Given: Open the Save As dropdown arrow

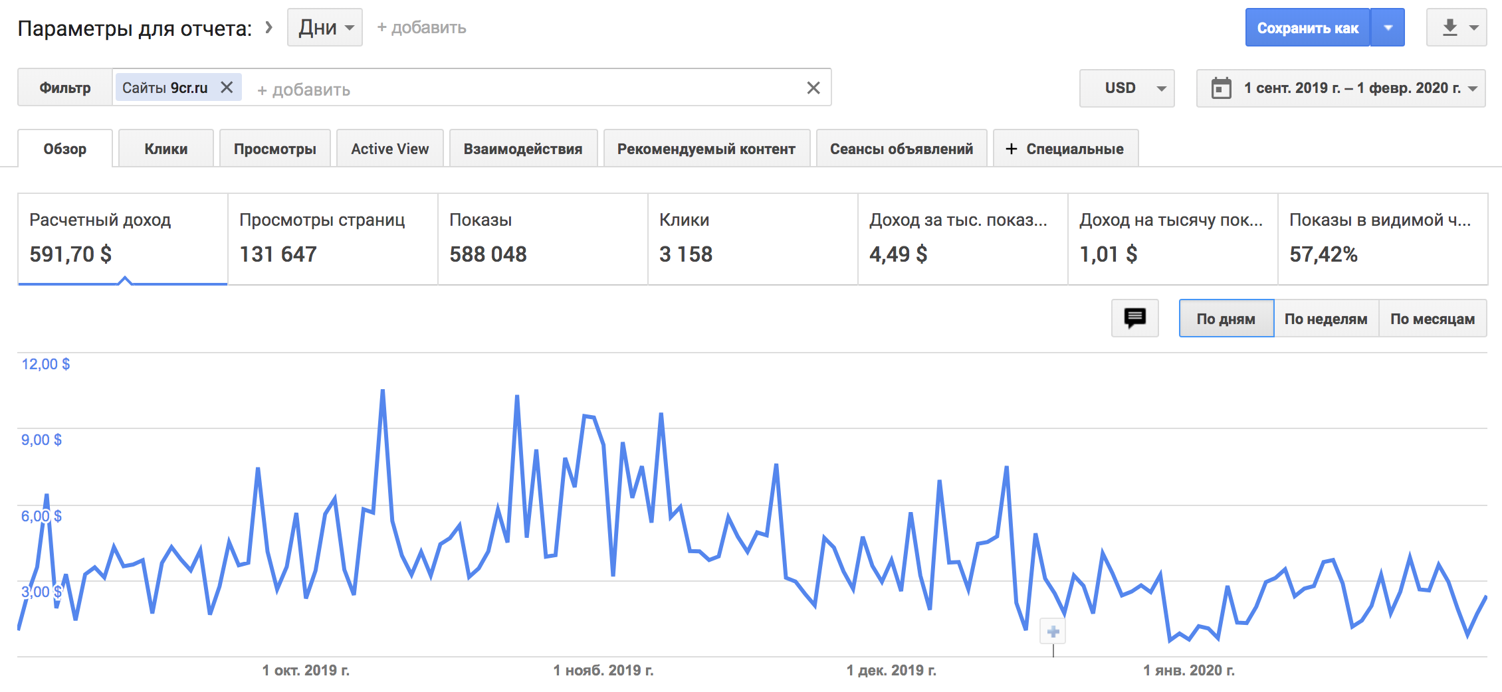Looking at the screenshot, I should click(x=1388, y=28).
